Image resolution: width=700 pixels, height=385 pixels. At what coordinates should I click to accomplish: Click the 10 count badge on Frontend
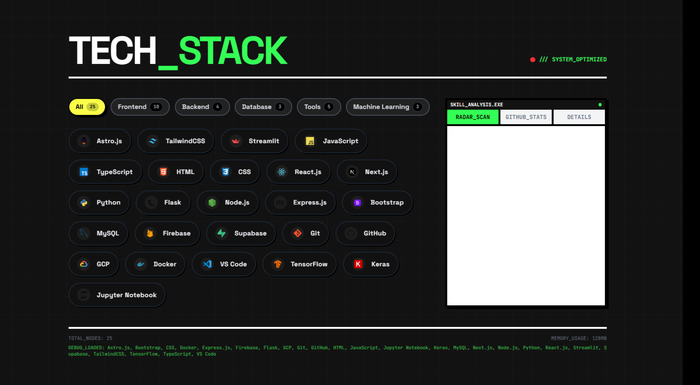point(156,107)
